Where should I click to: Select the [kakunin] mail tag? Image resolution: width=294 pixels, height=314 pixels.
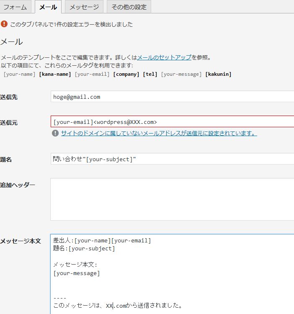tap(218, 74)
